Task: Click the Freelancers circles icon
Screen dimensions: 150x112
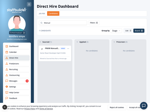Action: tap(7, 64)
